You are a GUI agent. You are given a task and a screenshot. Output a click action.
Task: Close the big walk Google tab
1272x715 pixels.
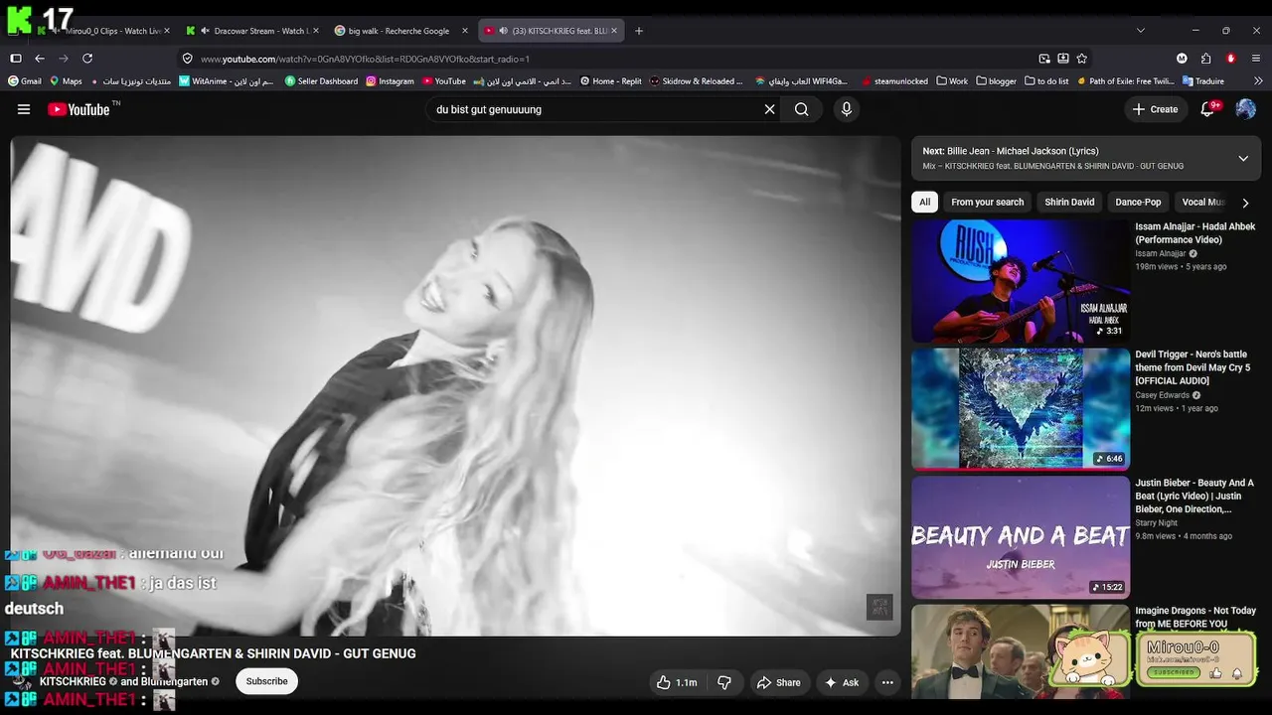point(464,31)
